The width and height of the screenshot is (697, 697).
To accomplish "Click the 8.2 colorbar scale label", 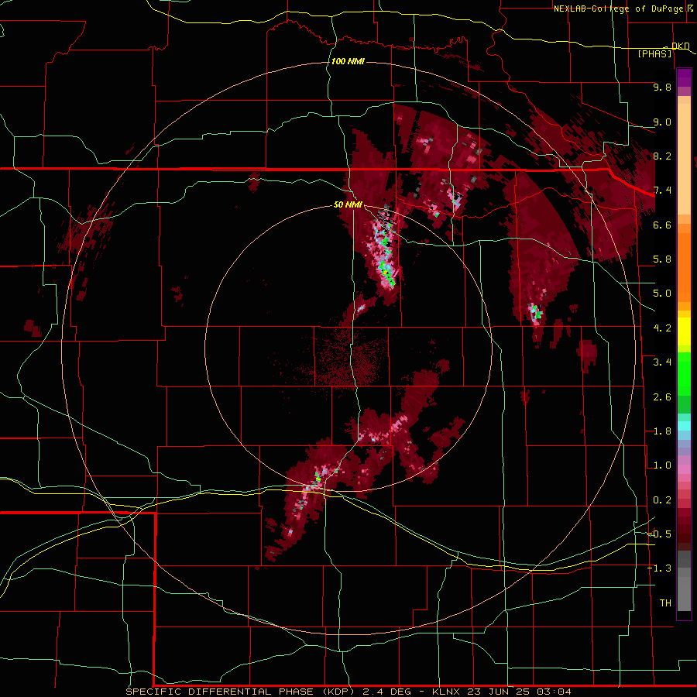I will tap(662, 156).
